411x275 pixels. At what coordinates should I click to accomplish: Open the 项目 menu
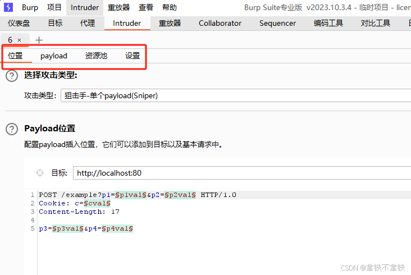[54, 7]
